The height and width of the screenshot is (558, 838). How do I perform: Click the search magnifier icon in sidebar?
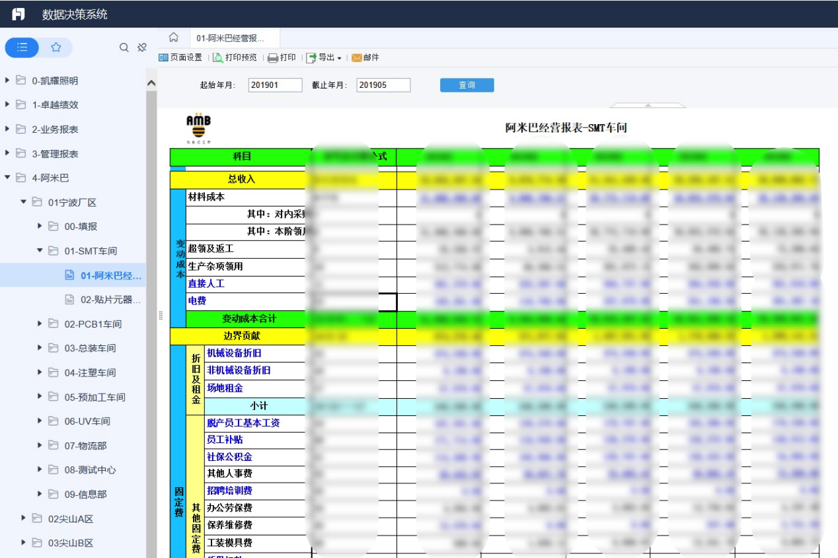click(124, 48)
